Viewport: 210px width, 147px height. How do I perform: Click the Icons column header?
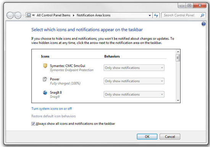tap(45, 57)
